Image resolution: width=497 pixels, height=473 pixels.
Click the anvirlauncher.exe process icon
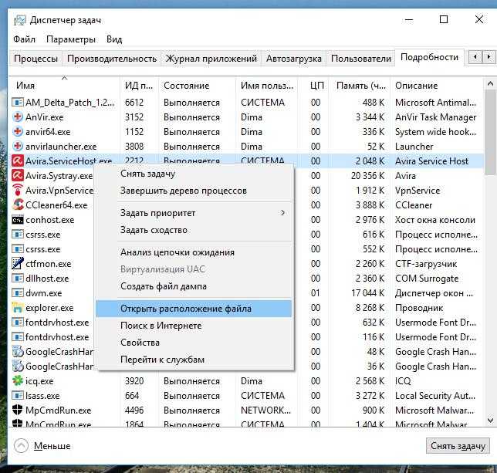coord(18,146)
